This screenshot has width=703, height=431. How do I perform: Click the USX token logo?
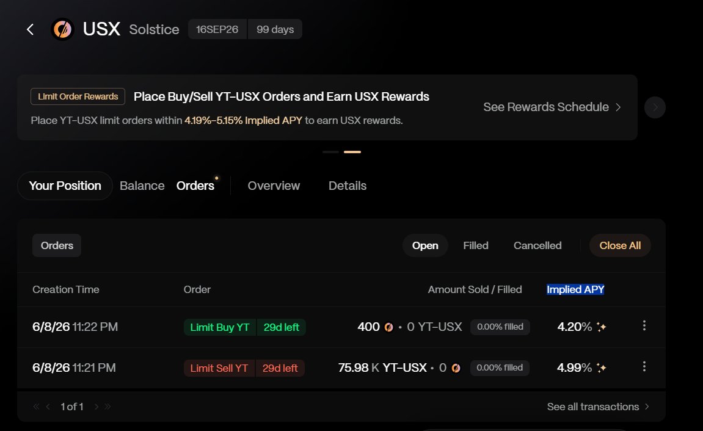(62, 29)
